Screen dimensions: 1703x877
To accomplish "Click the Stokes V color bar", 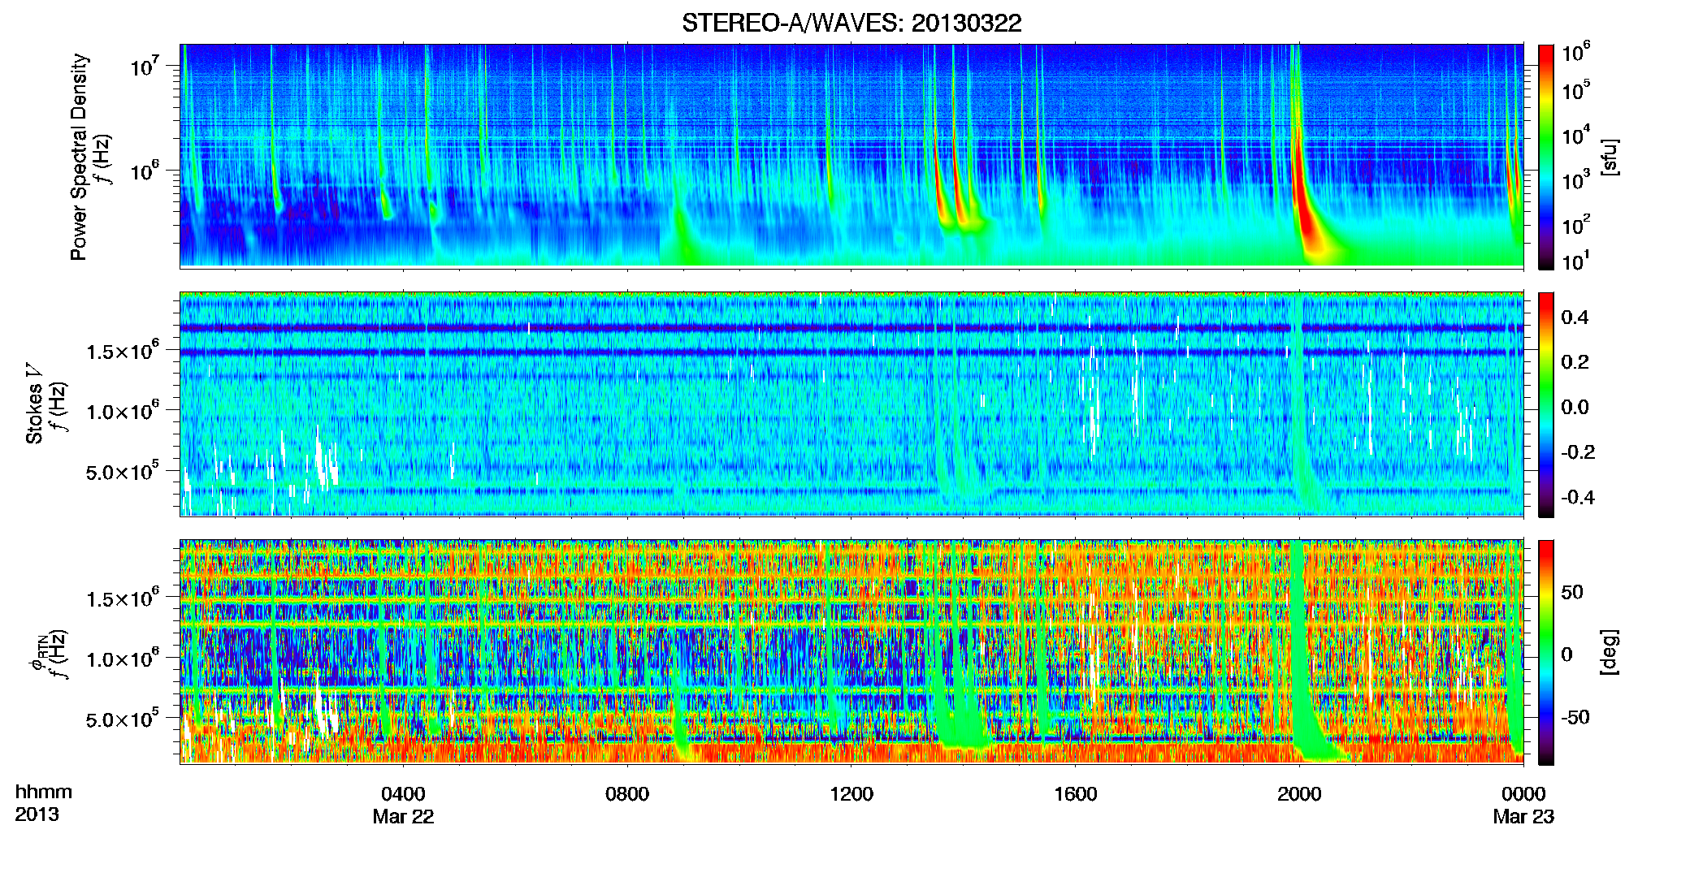I will pos(1545,404).
